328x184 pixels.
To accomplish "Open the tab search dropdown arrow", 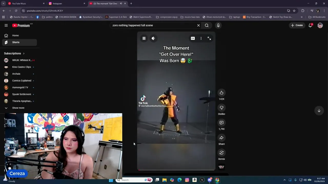I will click(x=3, y=4).
